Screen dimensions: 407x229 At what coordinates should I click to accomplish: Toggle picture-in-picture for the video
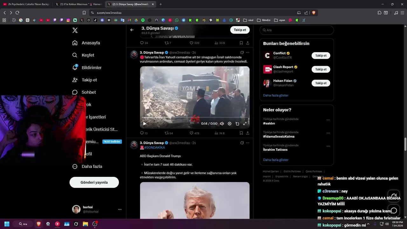click(237, 124)
